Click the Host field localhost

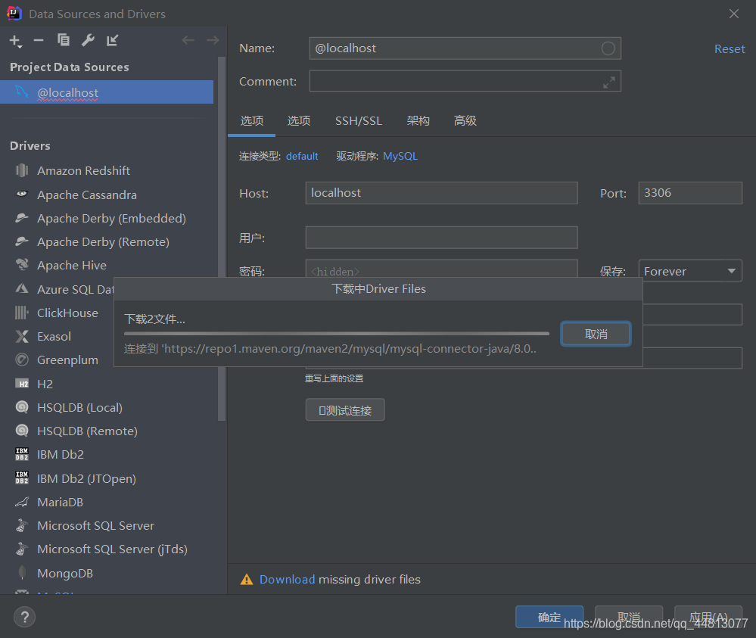point(441,193)
